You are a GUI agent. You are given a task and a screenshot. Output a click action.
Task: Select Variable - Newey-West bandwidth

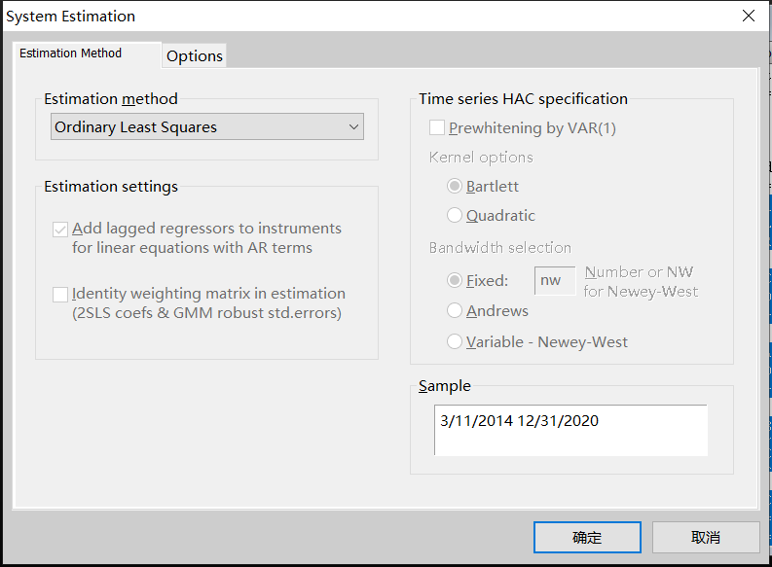pos(455,342)
